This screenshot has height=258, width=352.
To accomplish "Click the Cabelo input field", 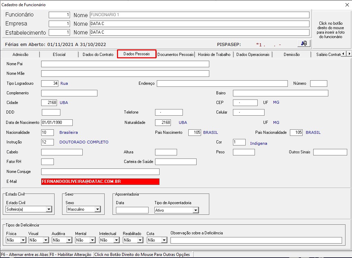I will 62,152.
